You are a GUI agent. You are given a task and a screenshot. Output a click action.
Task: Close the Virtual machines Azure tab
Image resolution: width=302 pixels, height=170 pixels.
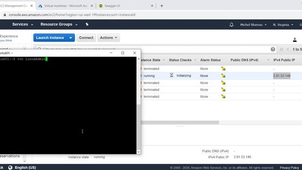92,6
